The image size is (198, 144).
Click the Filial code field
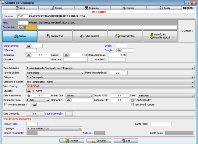pyautogui.click(x=23, y=23)
